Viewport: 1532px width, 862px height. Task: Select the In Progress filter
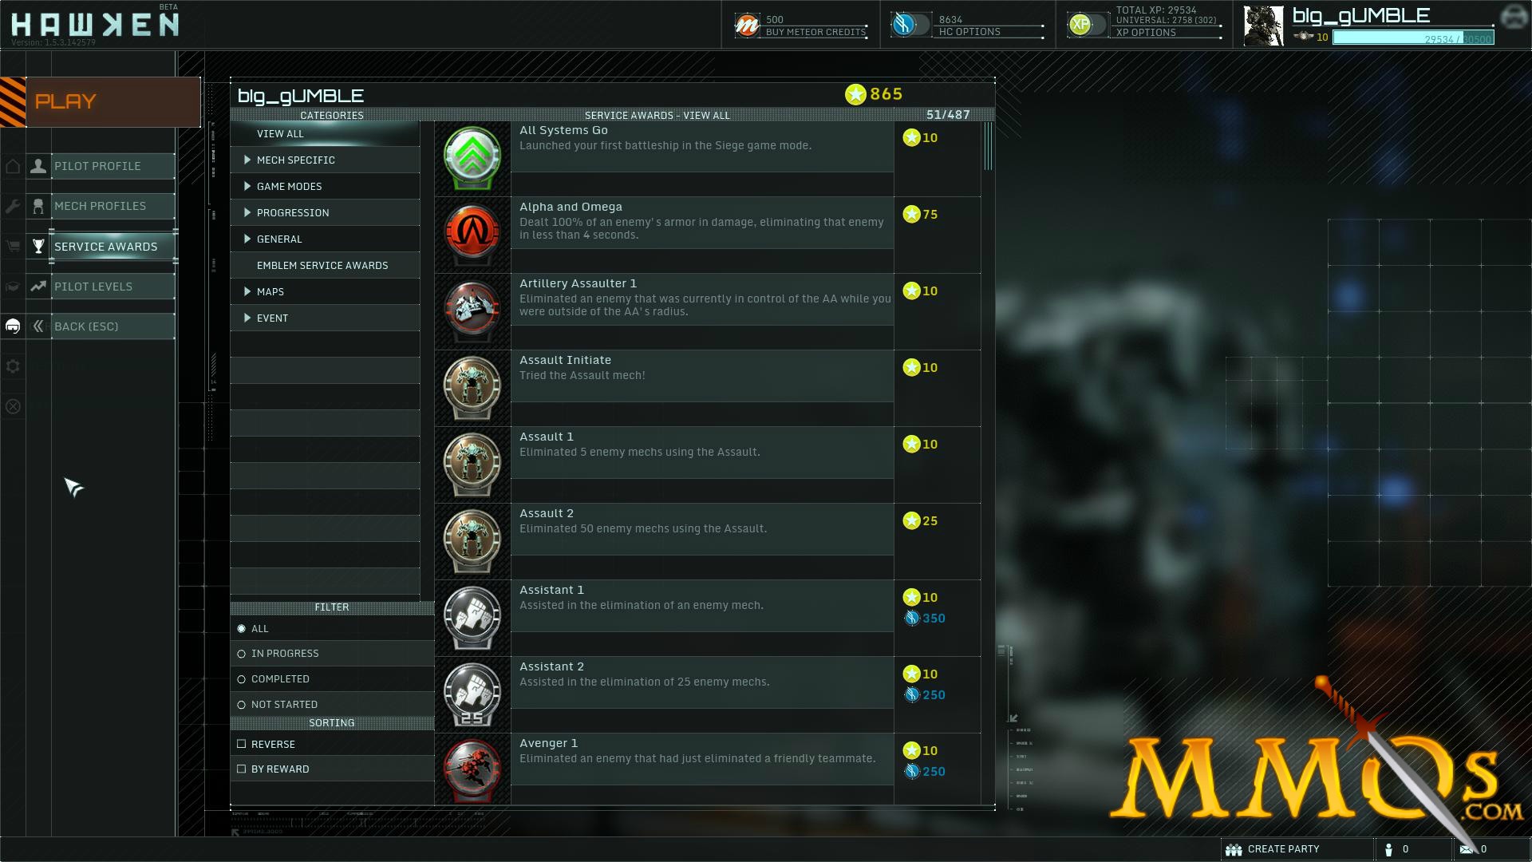point(333,654)
